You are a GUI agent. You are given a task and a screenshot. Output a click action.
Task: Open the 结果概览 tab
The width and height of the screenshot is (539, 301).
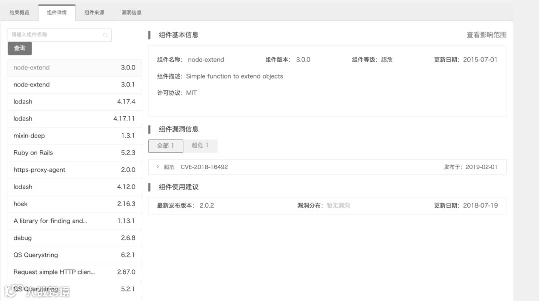[19, 12]
